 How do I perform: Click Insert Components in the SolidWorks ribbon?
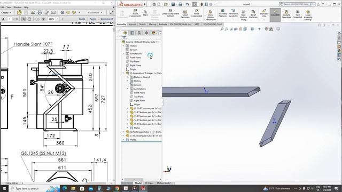pyautogui.click(x=135, y=13)
